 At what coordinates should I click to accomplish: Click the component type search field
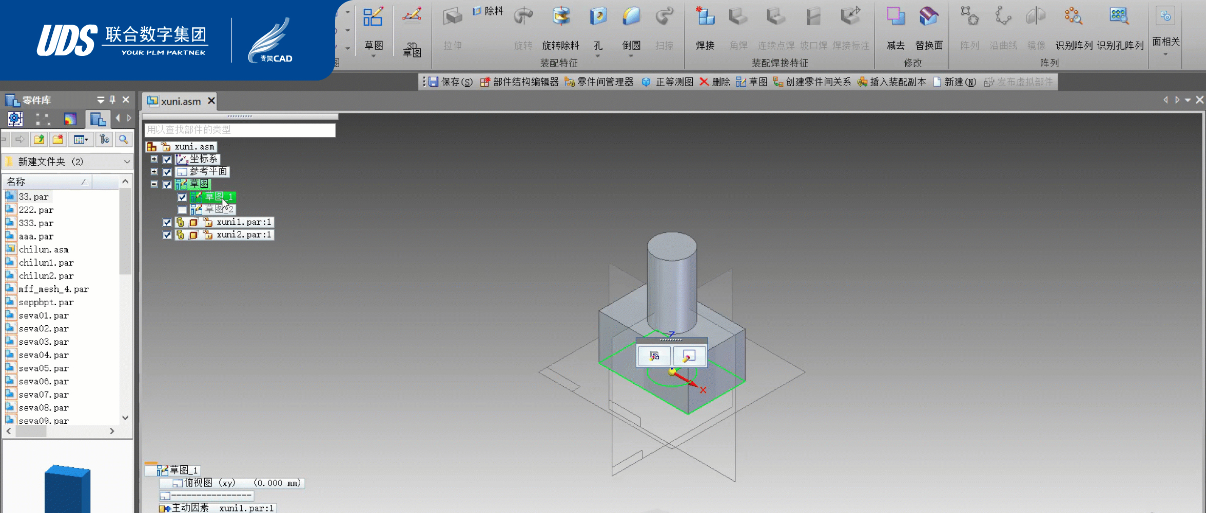[x=240, y=130]
